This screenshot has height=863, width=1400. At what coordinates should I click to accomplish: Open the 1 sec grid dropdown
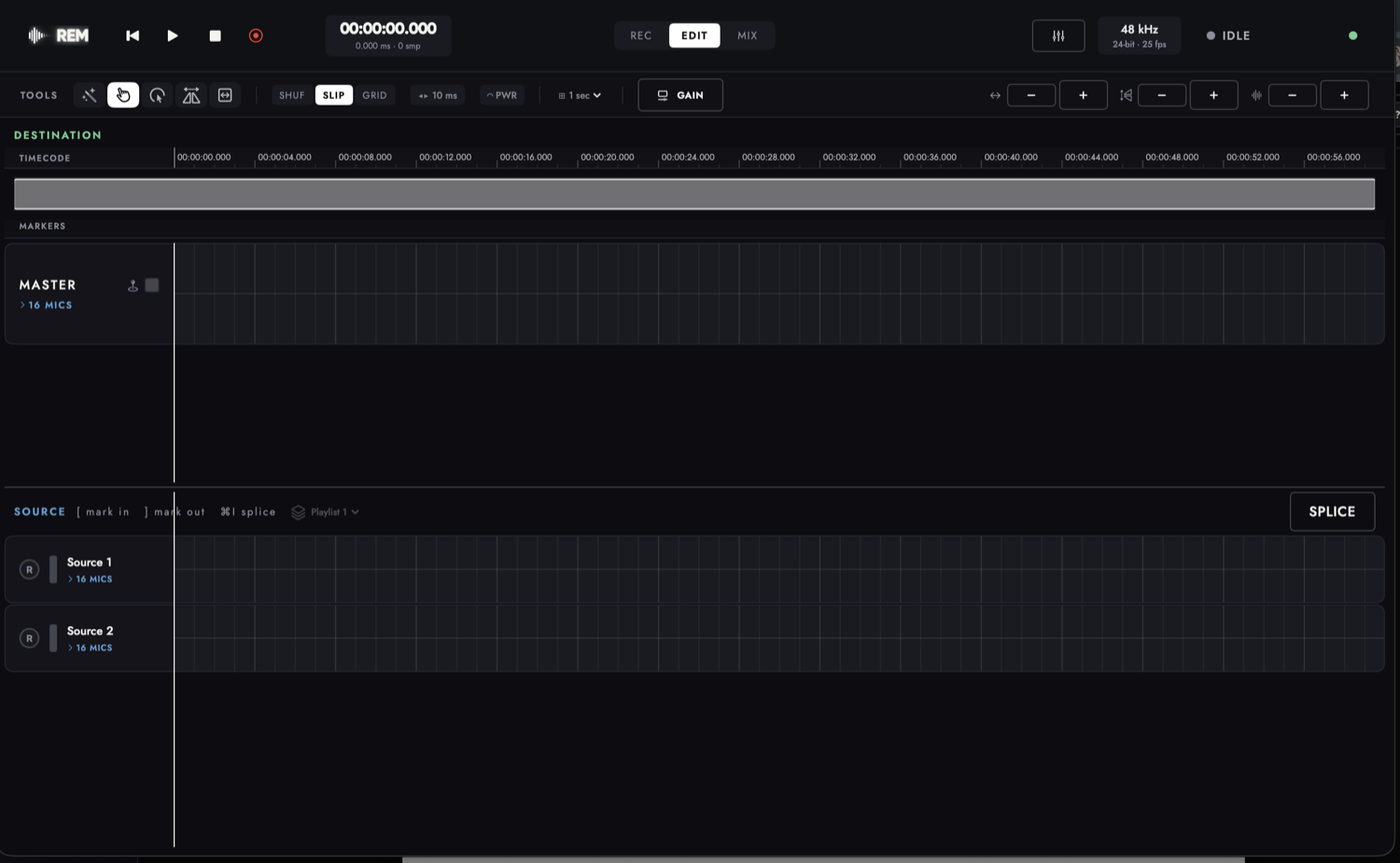[580, 95]
